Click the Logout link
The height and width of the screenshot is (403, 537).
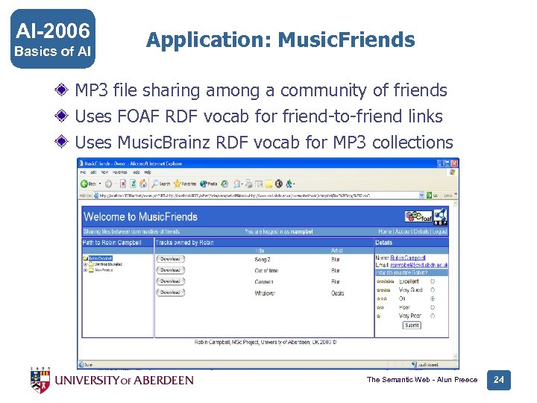tap(439, 231)
